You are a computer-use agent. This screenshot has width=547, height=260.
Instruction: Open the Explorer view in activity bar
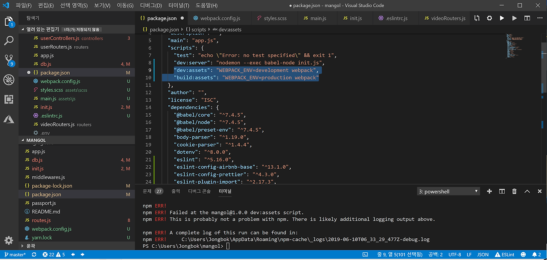[9, 21]
